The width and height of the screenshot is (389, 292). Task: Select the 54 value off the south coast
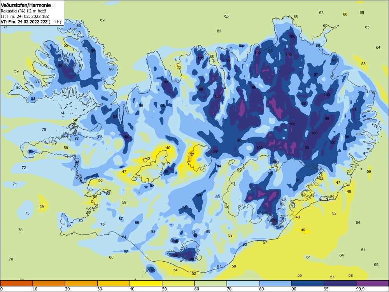point(176,270)
